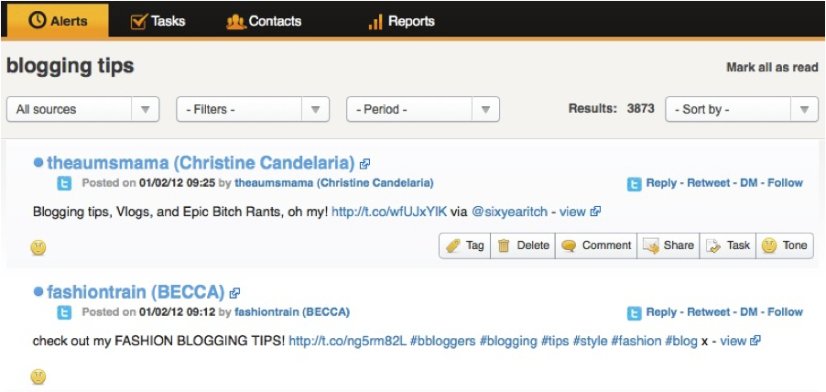Create a Task from the alert
This screenshot has width=826, height=392.
point(728,245)
